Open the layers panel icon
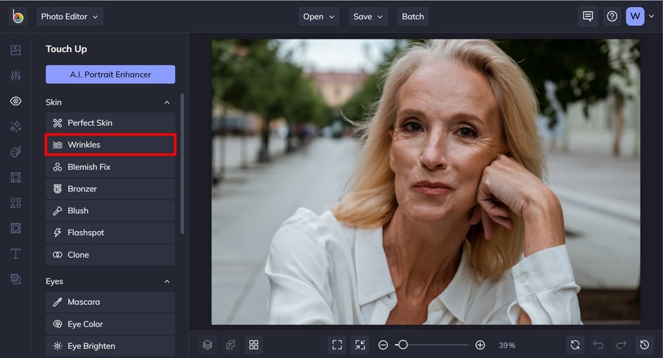The width and height of the screenshot is (663, 358). 208,345
